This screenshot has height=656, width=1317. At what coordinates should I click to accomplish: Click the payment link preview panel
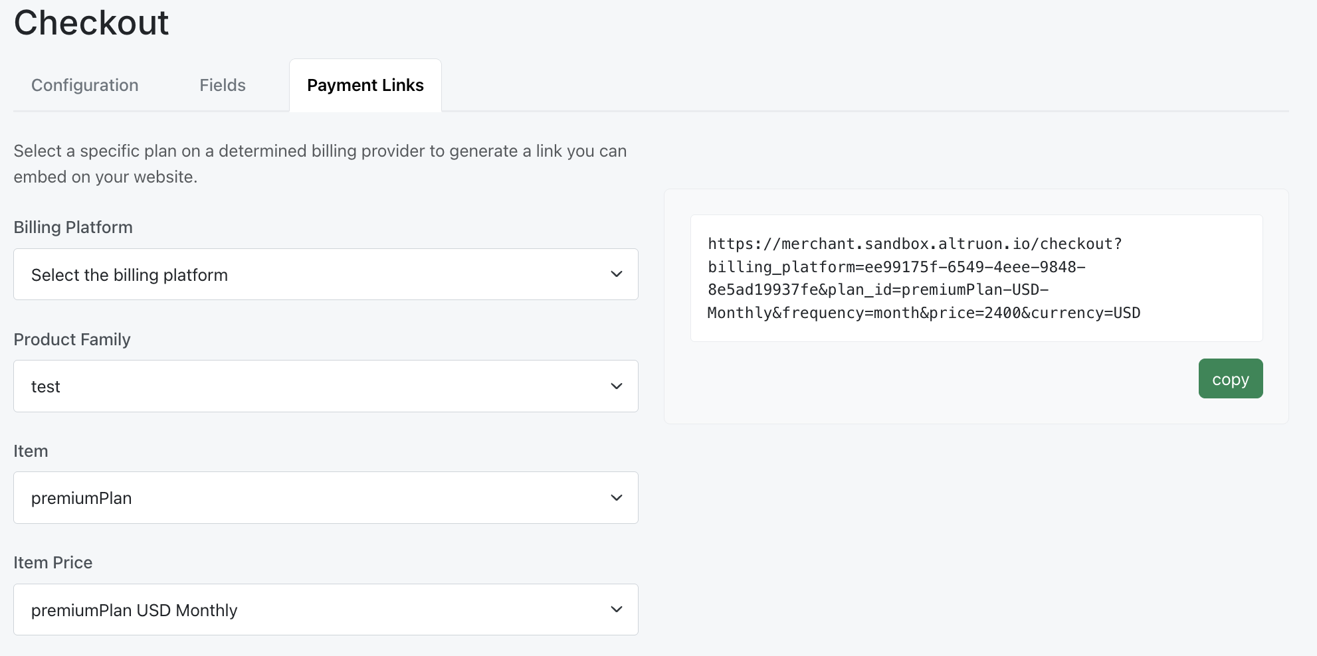[976, 305]
